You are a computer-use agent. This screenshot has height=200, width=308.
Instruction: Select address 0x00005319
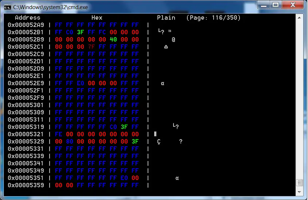[26, 127]
